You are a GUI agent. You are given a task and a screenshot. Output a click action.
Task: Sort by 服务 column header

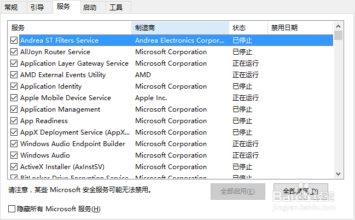coord(69,28)
